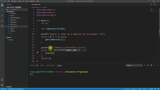160x90 pixels.
Task: Select the vetroString.c editor tab
Action: click(35, 4)
